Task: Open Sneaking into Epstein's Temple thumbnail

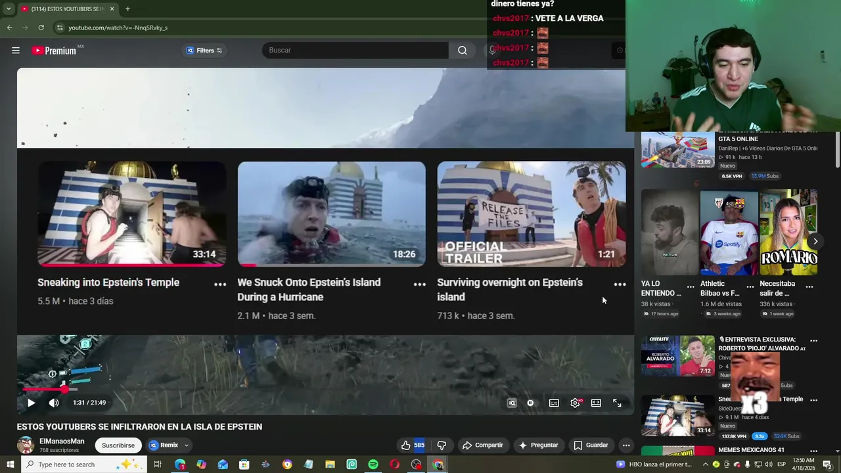Action: [132, 214]
